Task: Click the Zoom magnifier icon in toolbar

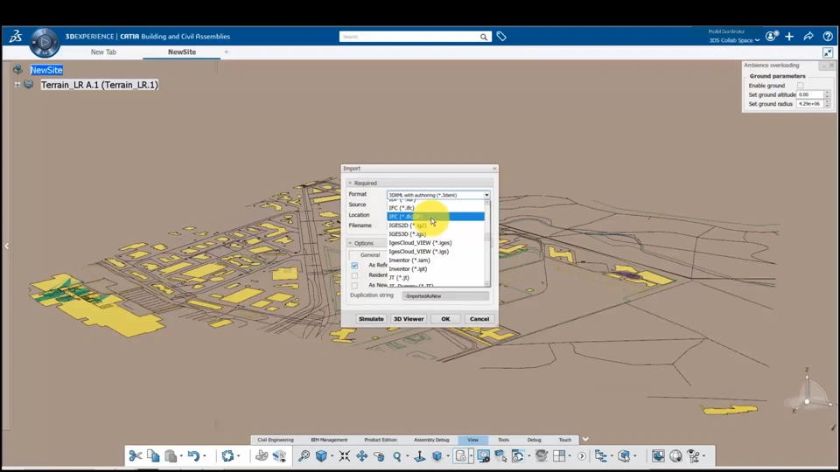Action: 397,456
